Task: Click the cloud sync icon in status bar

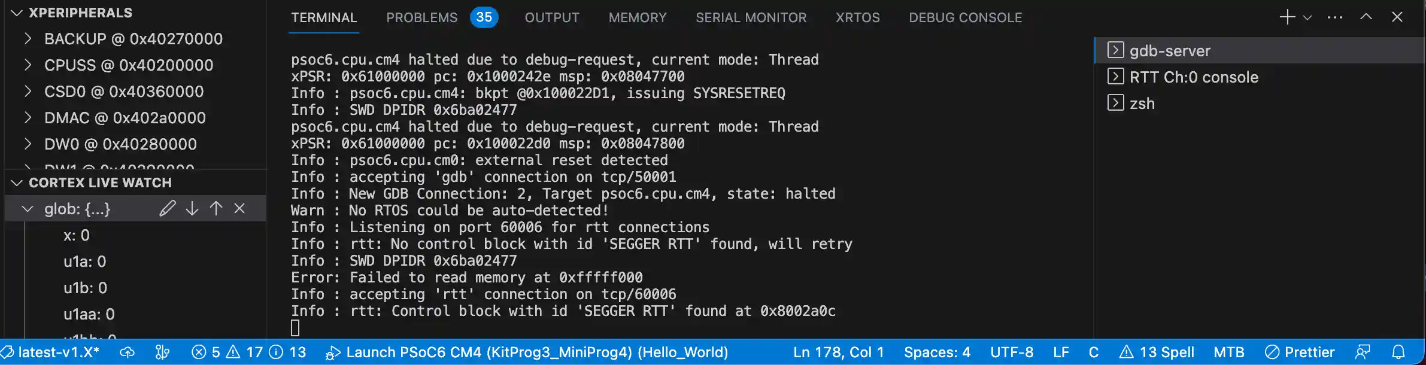Action: coord(127,352)
